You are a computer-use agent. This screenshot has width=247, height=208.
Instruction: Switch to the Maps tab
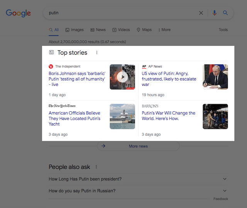pyautogui.click(x=144, y=30)
